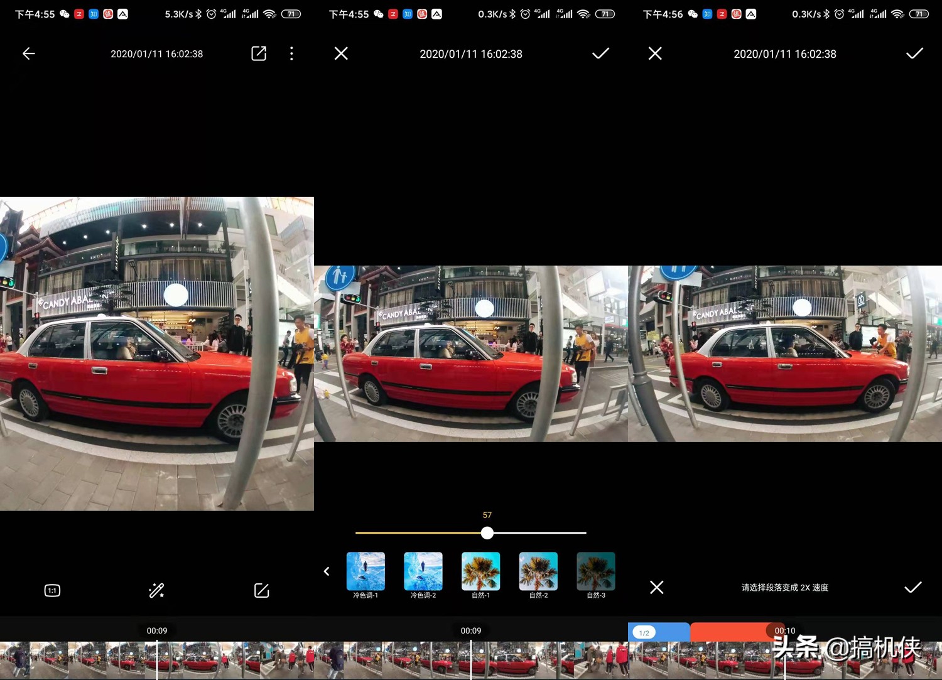Tap the back arrow to exit the editor
942x680 pixels.
click(x=28, y=53)
